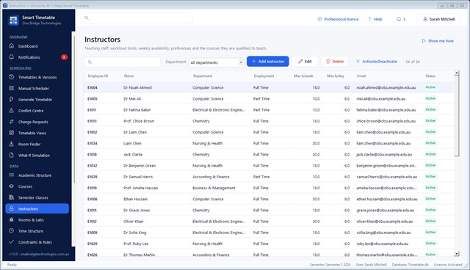Image resolution: width=470 pixels, height=270 pixels.
Task: Select row Oliver Khan
Action: pyautogui.click(x=269, y=221)
